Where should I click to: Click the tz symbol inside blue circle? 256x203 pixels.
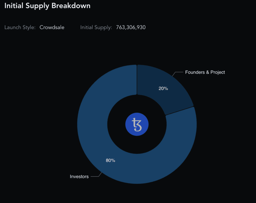tap(137, 125)
